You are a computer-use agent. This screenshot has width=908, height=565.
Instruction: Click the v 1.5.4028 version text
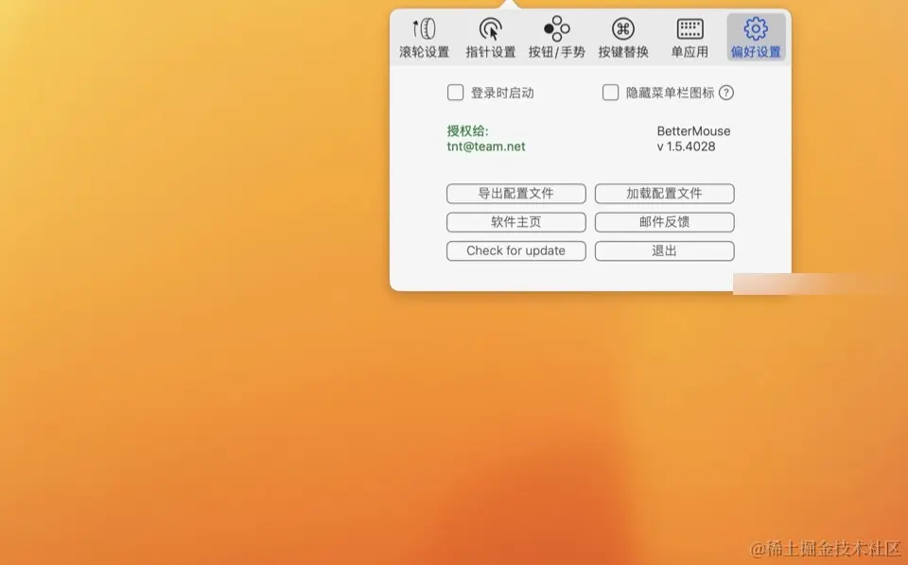687,146
